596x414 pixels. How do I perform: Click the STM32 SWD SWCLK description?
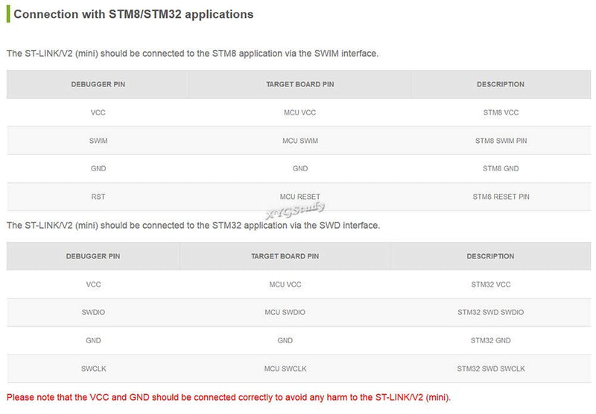(x=491, y=369)
